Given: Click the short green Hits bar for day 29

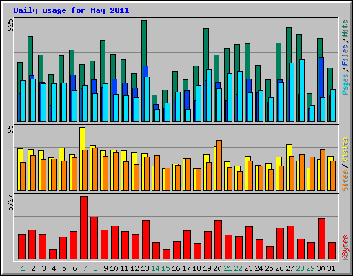Looking at the screenshot, I should click(x=310, y=99).
